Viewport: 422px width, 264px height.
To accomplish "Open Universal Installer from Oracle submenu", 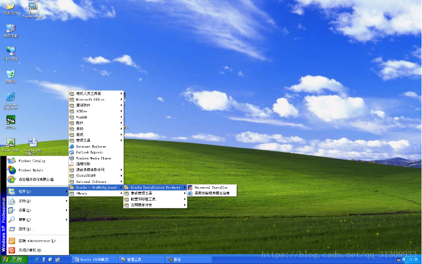I will (212, 187).
